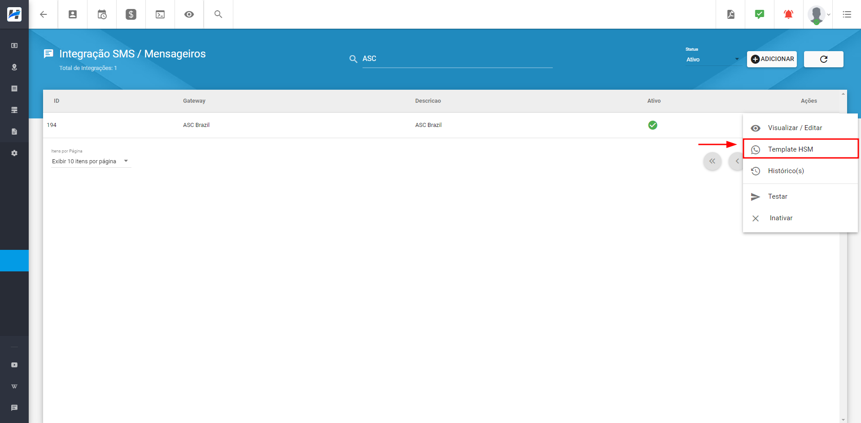
Task: Click the ID cell 194
Action: pyautogui.click(x=52, y=125)
